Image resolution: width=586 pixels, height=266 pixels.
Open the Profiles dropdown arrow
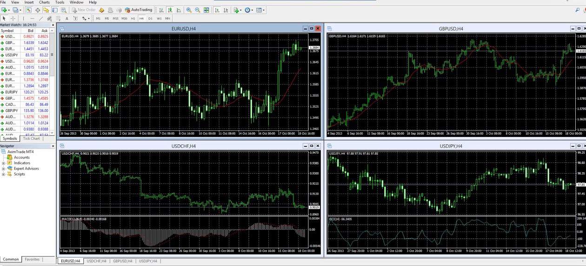[20, 10]
